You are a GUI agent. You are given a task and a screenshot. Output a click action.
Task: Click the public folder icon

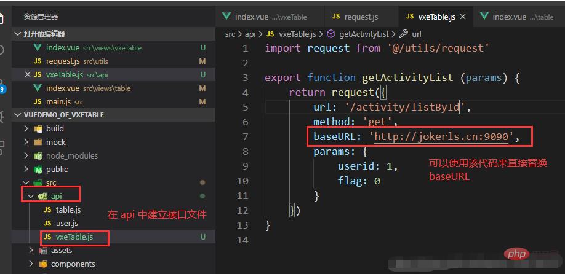[x=39, y=170]
